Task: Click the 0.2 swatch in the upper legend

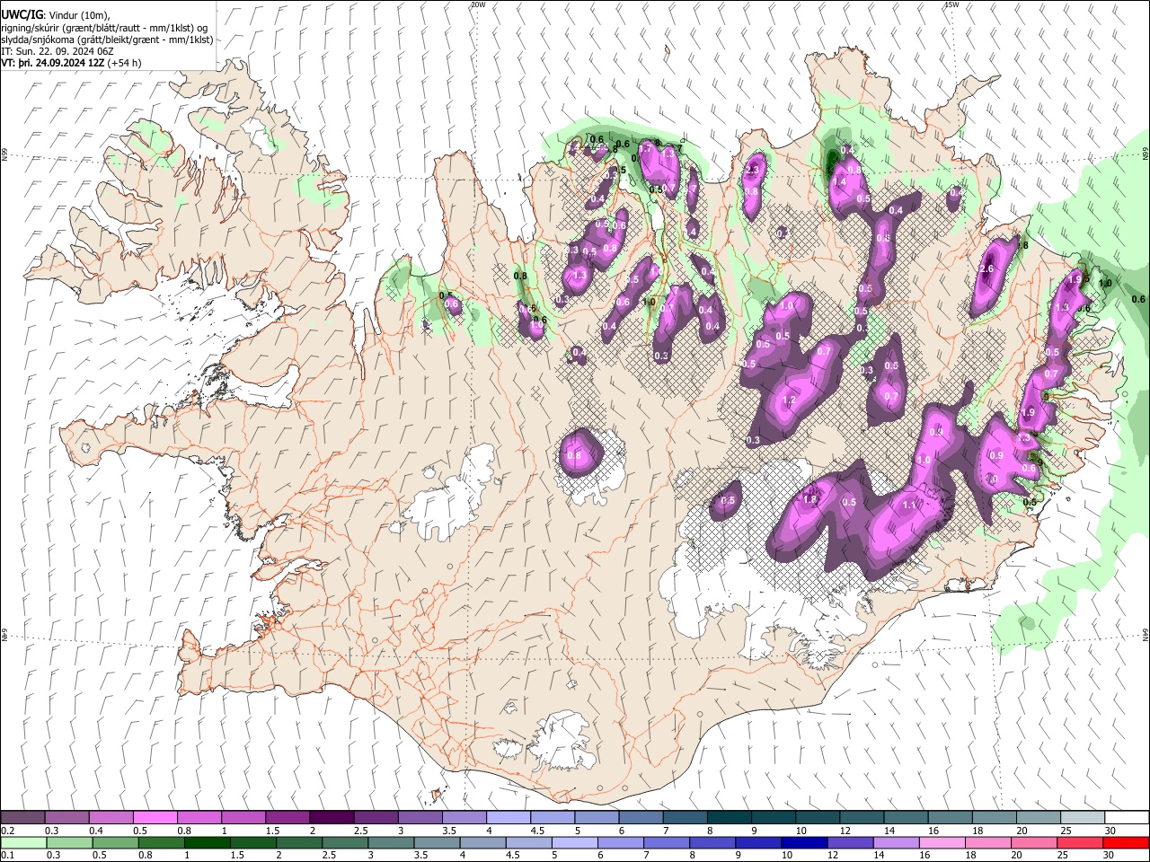Action: [22, 817]
